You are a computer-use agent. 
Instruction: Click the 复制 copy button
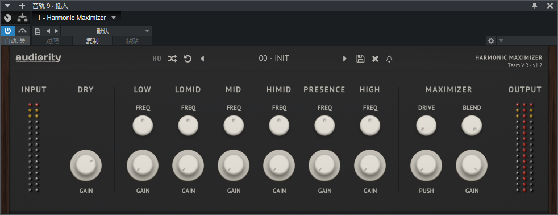(92, 41)
